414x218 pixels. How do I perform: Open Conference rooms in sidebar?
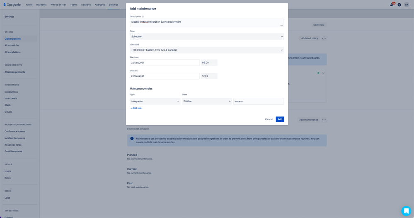tap(15, 131)
